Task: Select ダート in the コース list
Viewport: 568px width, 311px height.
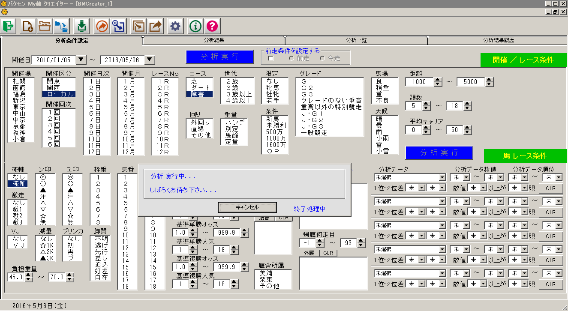Action: (200, 87)
